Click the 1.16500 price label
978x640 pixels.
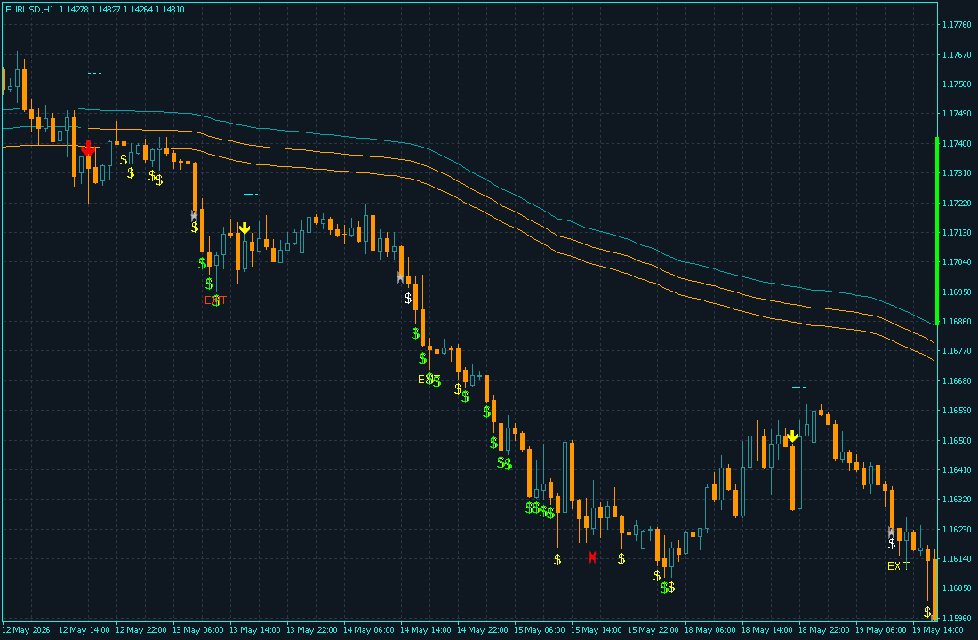click(x=956, y=440)
